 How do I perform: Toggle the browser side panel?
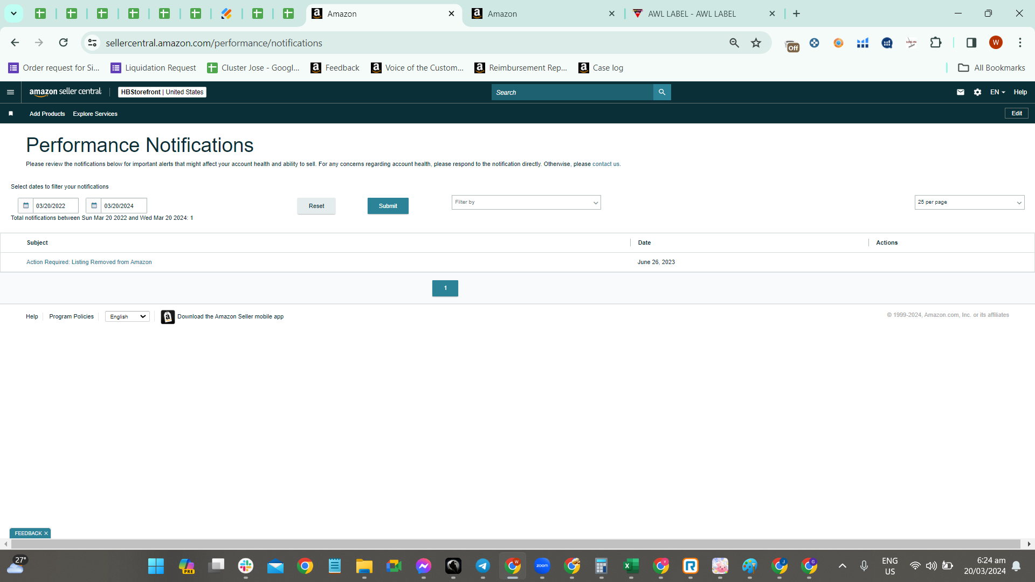click(971, 43)
